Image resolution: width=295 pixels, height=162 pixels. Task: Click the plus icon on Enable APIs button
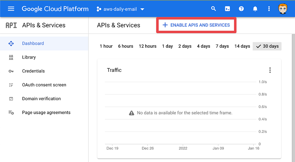(165, 25)
